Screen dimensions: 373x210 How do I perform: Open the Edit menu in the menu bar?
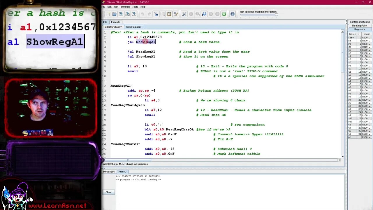pyautogui.click(x=110, y=7)
